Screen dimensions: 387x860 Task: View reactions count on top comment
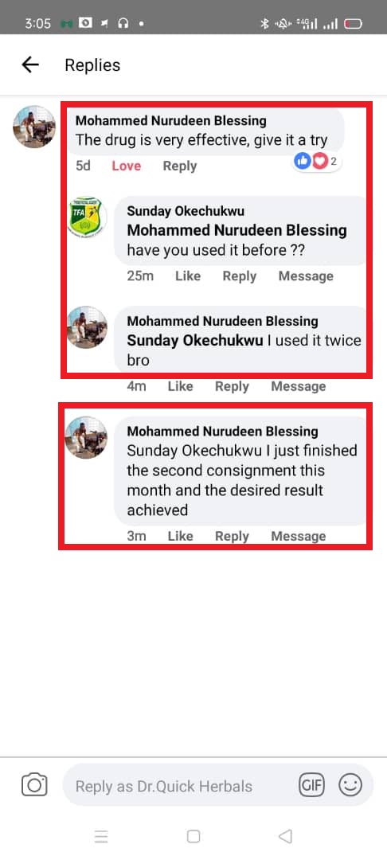pos(317,162)
